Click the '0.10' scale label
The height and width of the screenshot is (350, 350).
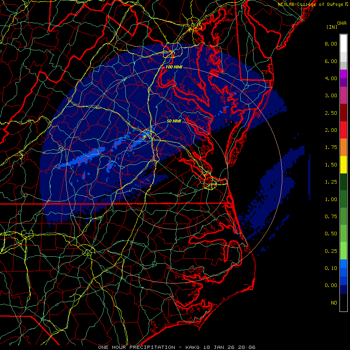click(331, 268)
